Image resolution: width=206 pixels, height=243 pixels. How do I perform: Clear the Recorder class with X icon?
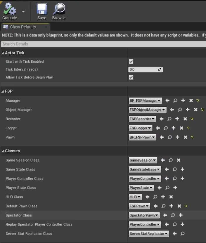click(185, 119)
